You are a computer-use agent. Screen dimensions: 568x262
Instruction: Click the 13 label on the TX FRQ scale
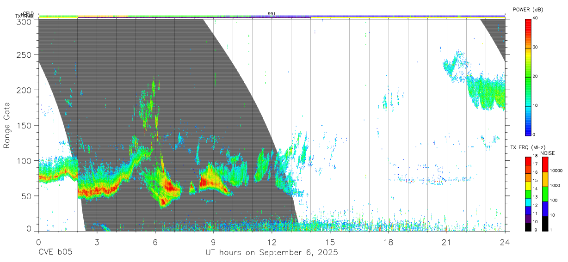pos(535,197)
